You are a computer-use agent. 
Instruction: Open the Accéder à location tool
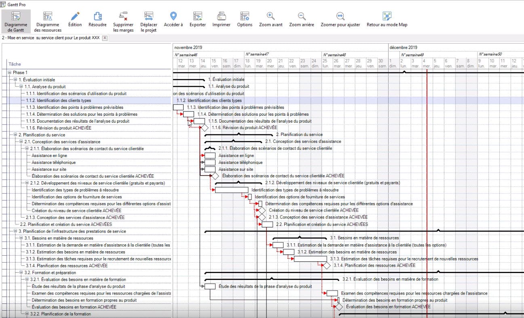pyautogui.click(x=173, y=19)
